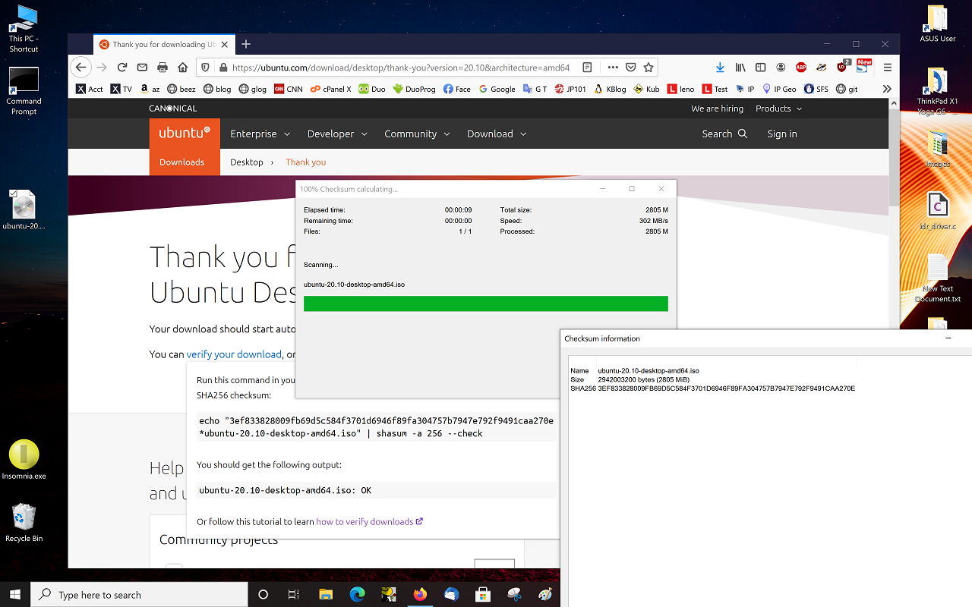Screen dimensions: 972x607
Task: Expand the Download navigation dropdown
Action: pos(497,134)
